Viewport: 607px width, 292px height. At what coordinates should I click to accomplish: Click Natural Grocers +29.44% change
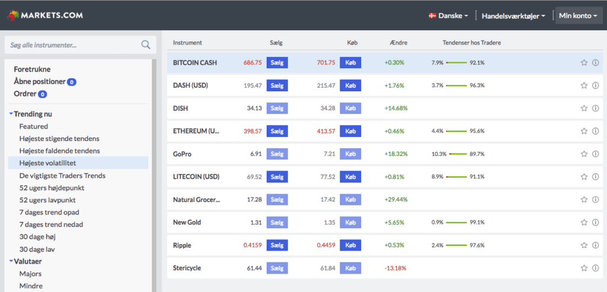click(x=396, y=200)
